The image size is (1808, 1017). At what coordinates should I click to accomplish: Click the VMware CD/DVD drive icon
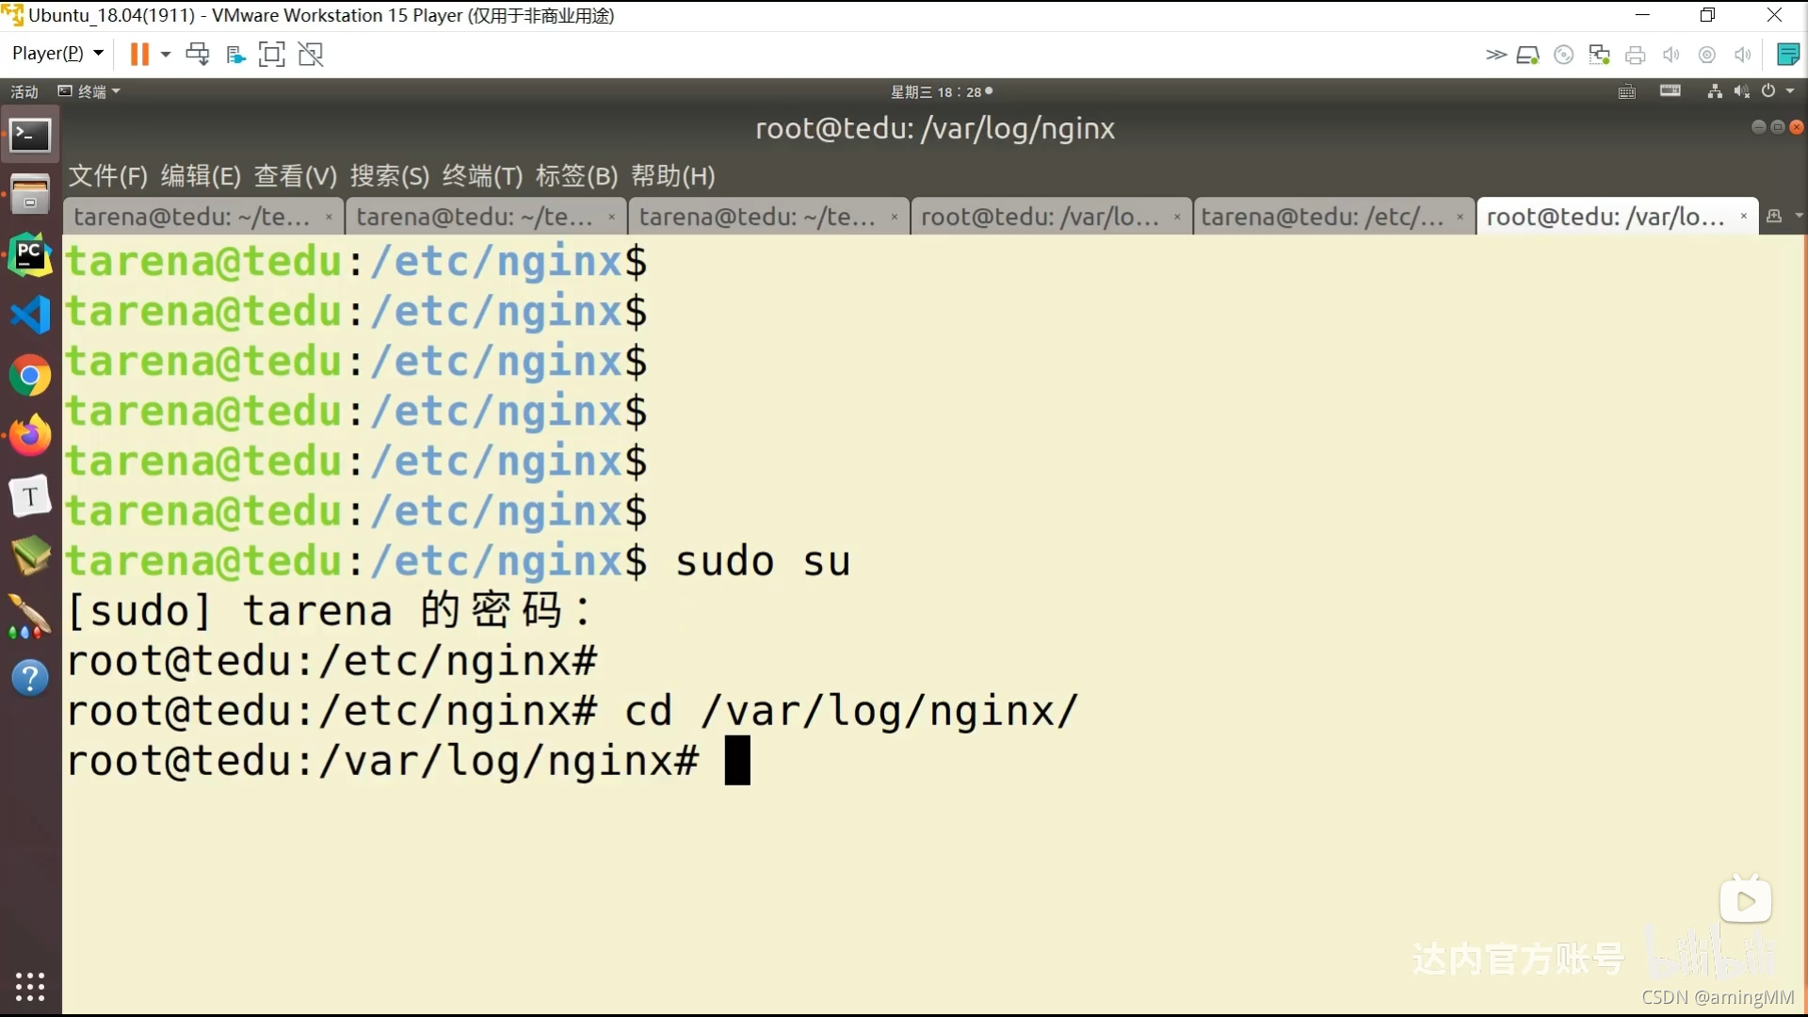(1564, 55)
